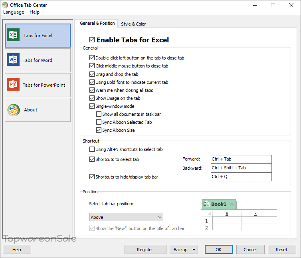Click the Backward shortcut field Ctrl + Shift + Tab
The height and width of the screenshot is (258, 301).
pos(241,168)
